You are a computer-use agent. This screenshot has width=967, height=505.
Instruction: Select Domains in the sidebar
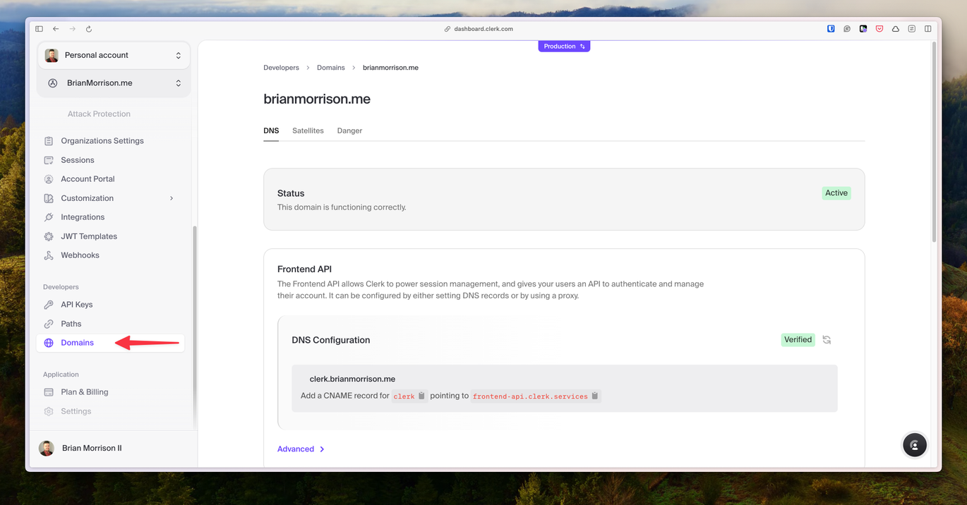click(111, 343)
